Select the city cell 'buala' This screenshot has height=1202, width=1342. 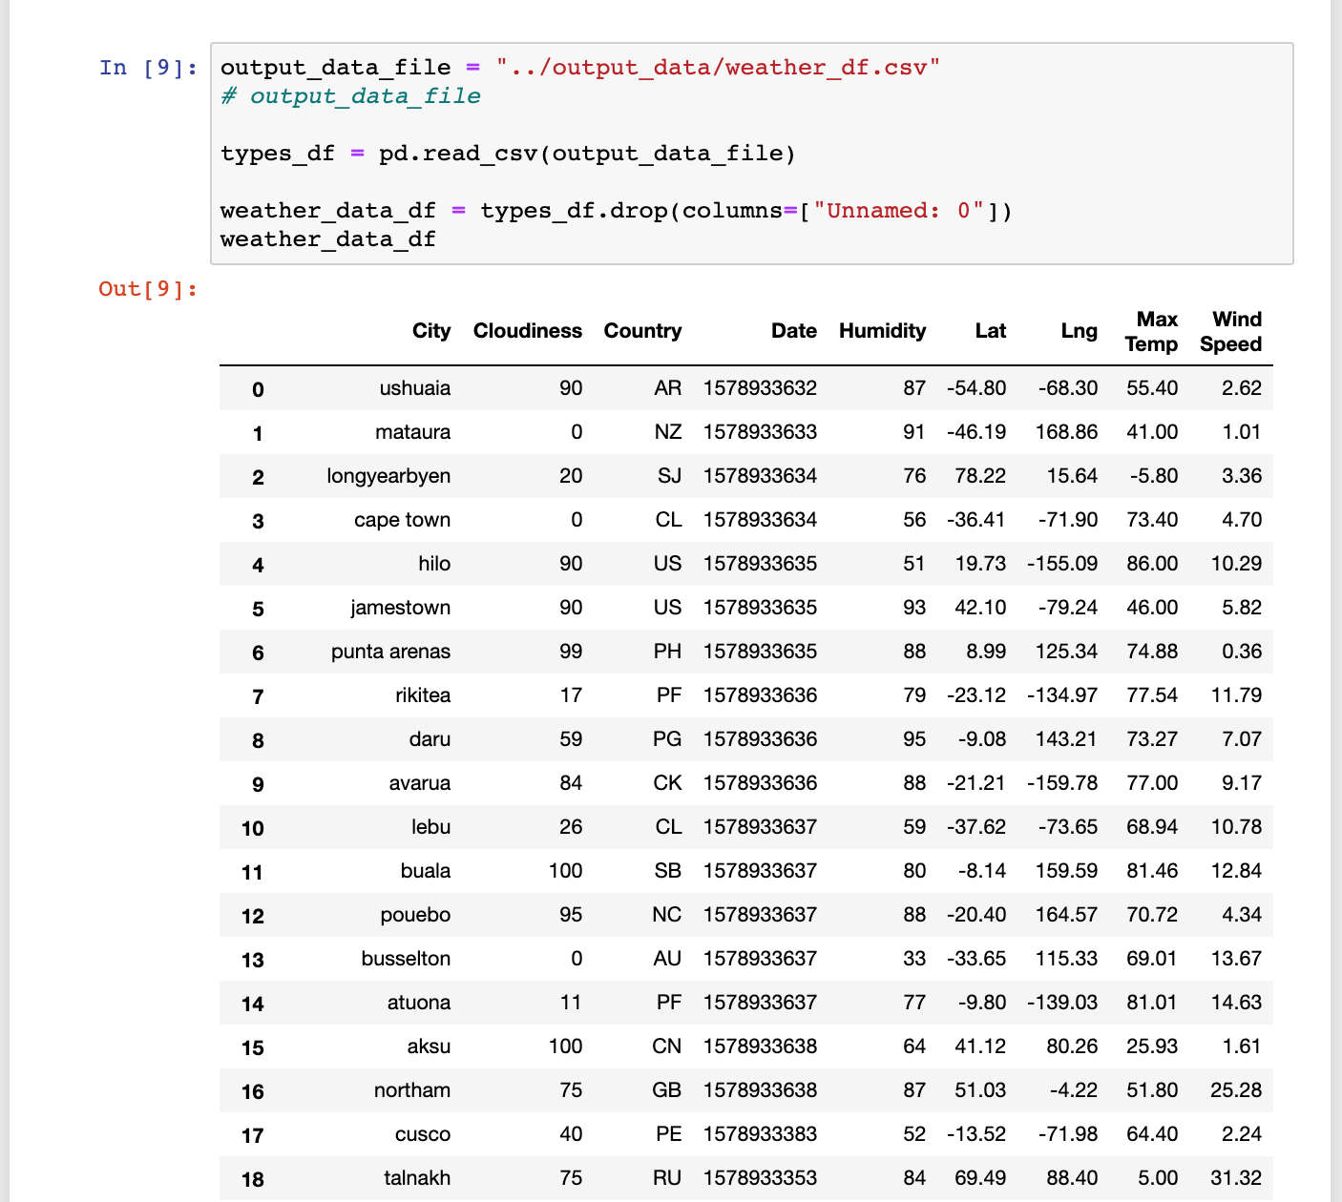(426, 871)
